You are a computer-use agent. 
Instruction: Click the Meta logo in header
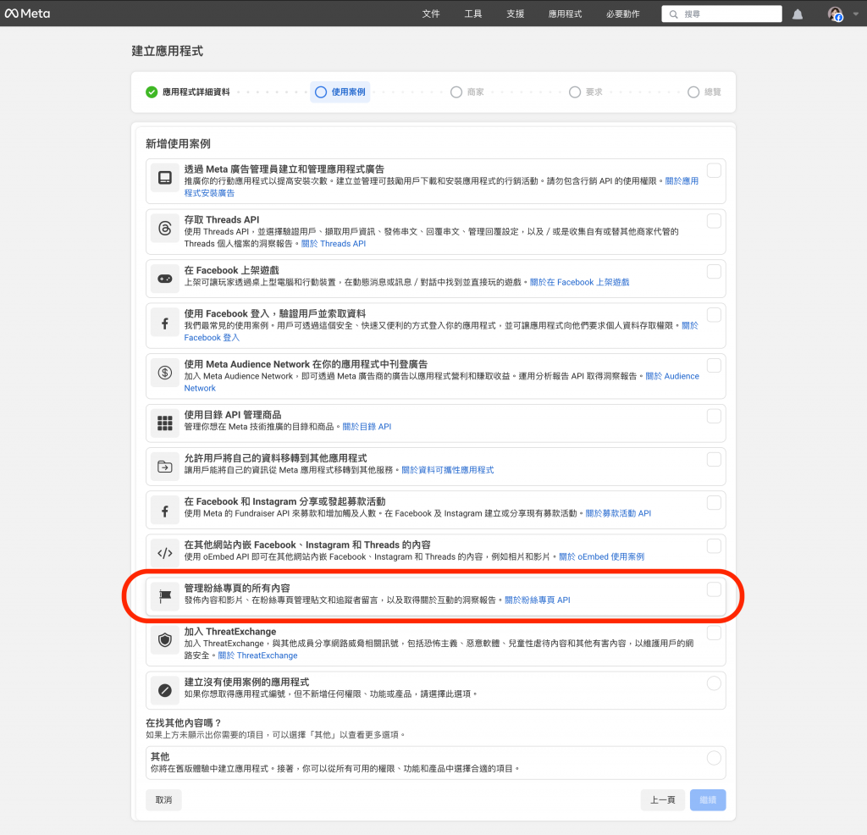pos(27,14)
